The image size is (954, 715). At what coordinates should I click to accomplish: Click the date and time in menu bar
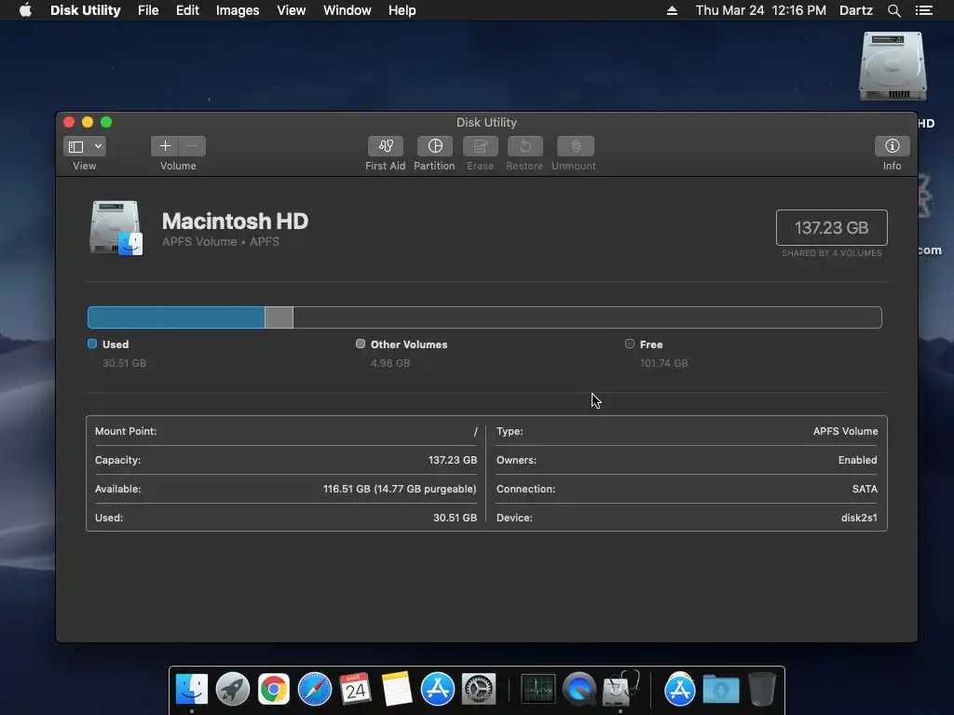[760, 10]
